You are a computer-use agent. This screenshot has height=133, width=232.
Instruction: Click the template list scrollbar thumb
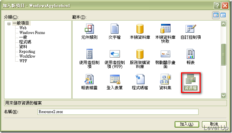[223, 55]
